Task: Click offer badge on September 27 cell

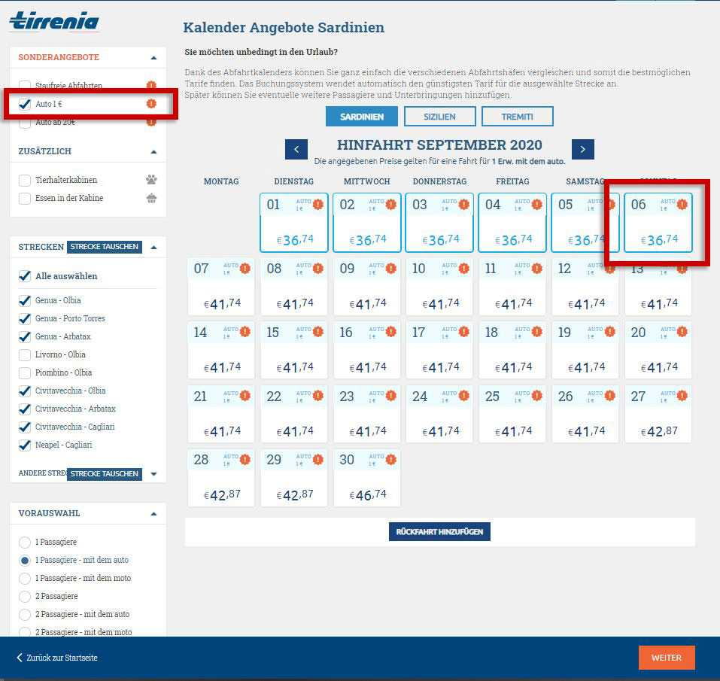Action: pos(682,395)
